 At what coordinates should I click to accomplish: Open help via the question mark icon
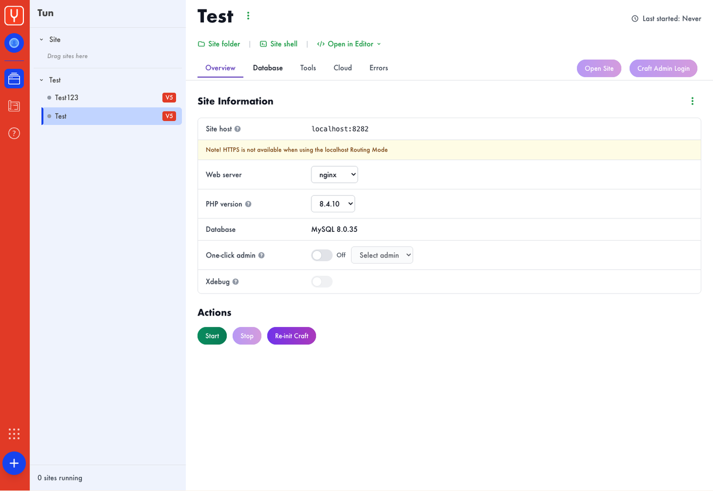click(x=14, y=133)
